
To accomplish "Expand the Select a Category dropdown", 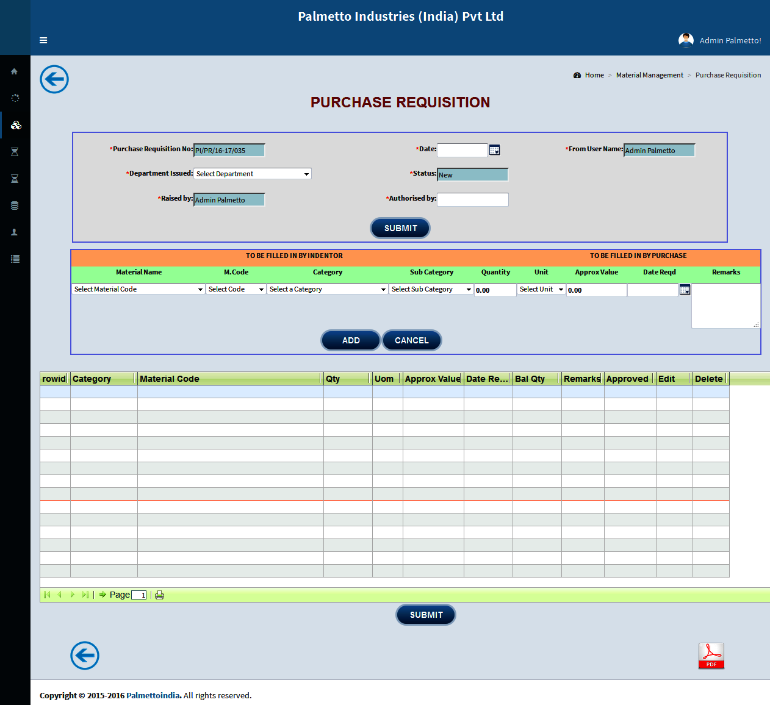I will (x=328, y=289).
